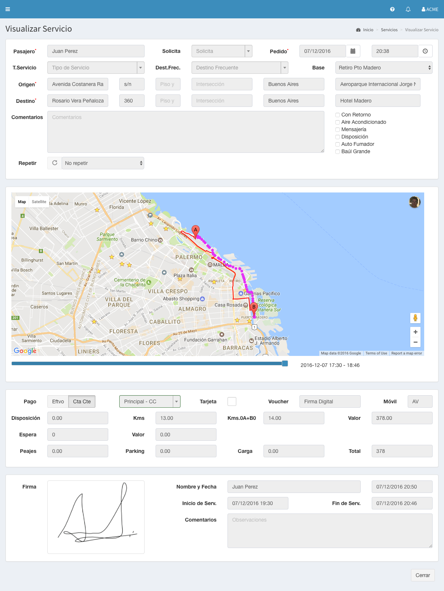
Task: Click the route timeline slider handle
Action: click(x=285, y=364)
